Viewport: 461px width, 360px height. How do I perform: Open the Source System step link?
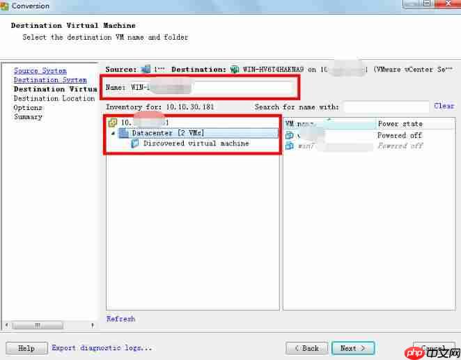[x=40, y=71]
